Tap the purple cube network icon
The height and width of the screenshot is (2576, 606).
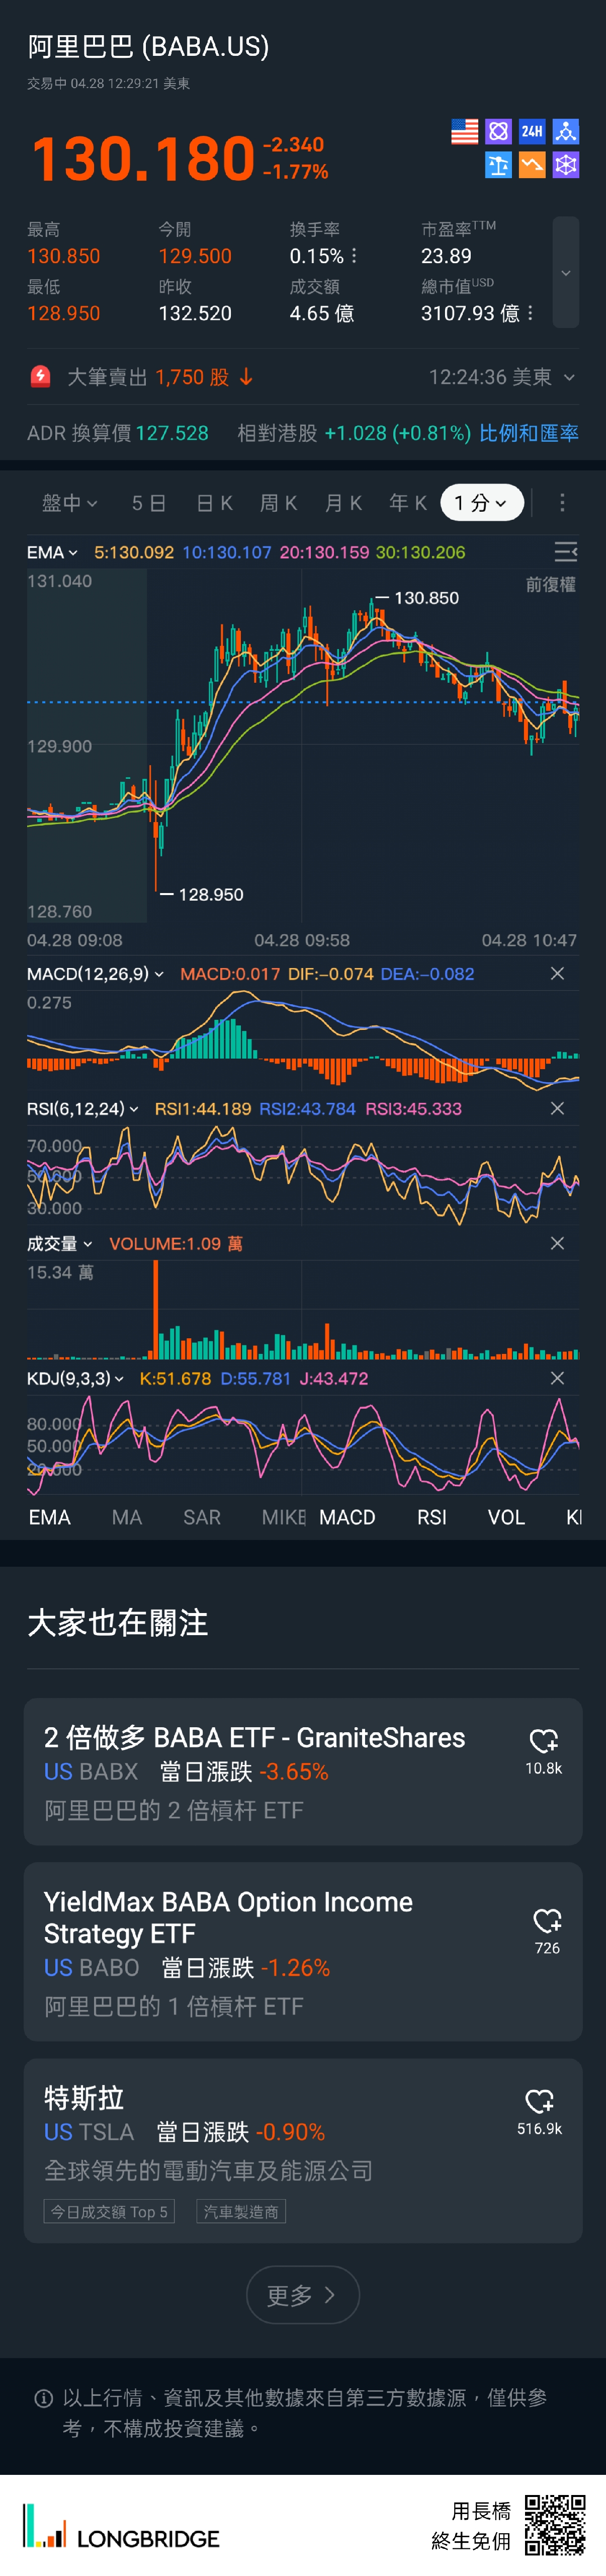click(x=566, y=165)
